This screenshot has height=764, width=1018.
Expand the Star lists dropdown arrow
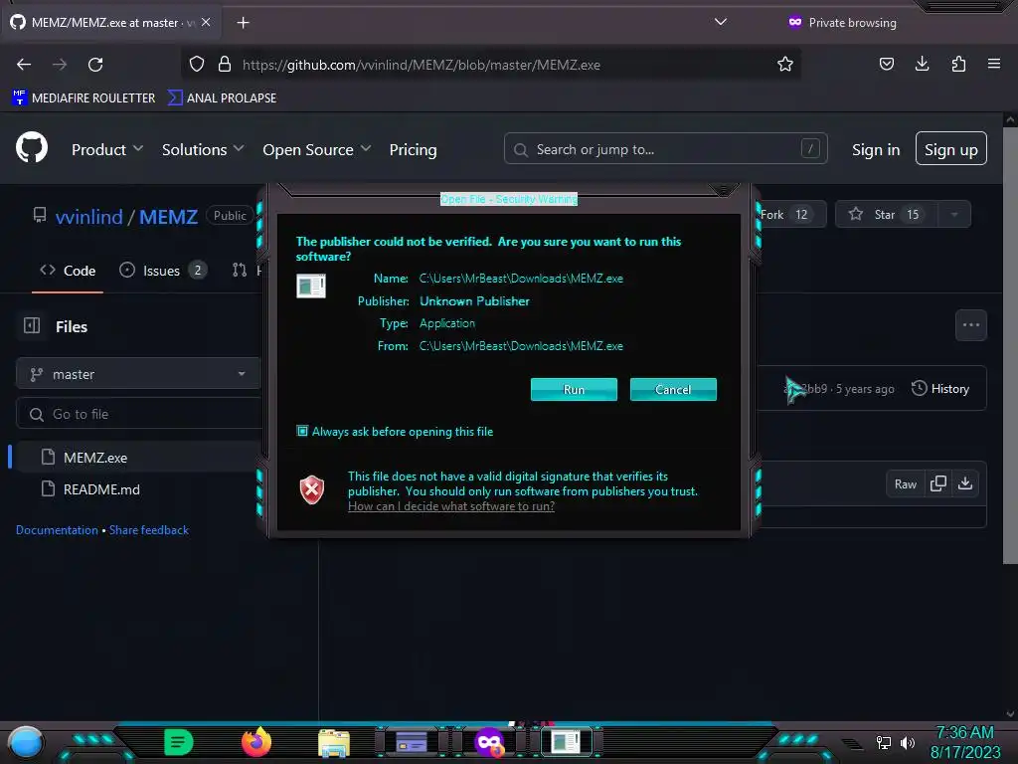954,215
